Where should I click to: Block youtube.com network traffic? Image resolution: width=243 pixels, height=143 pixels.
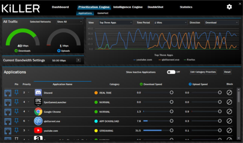point(229,130)
